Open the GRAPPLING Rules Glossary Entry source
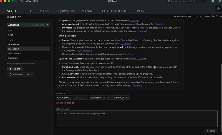The width and height of the screenshot is (222, 135). pos(72,98)
